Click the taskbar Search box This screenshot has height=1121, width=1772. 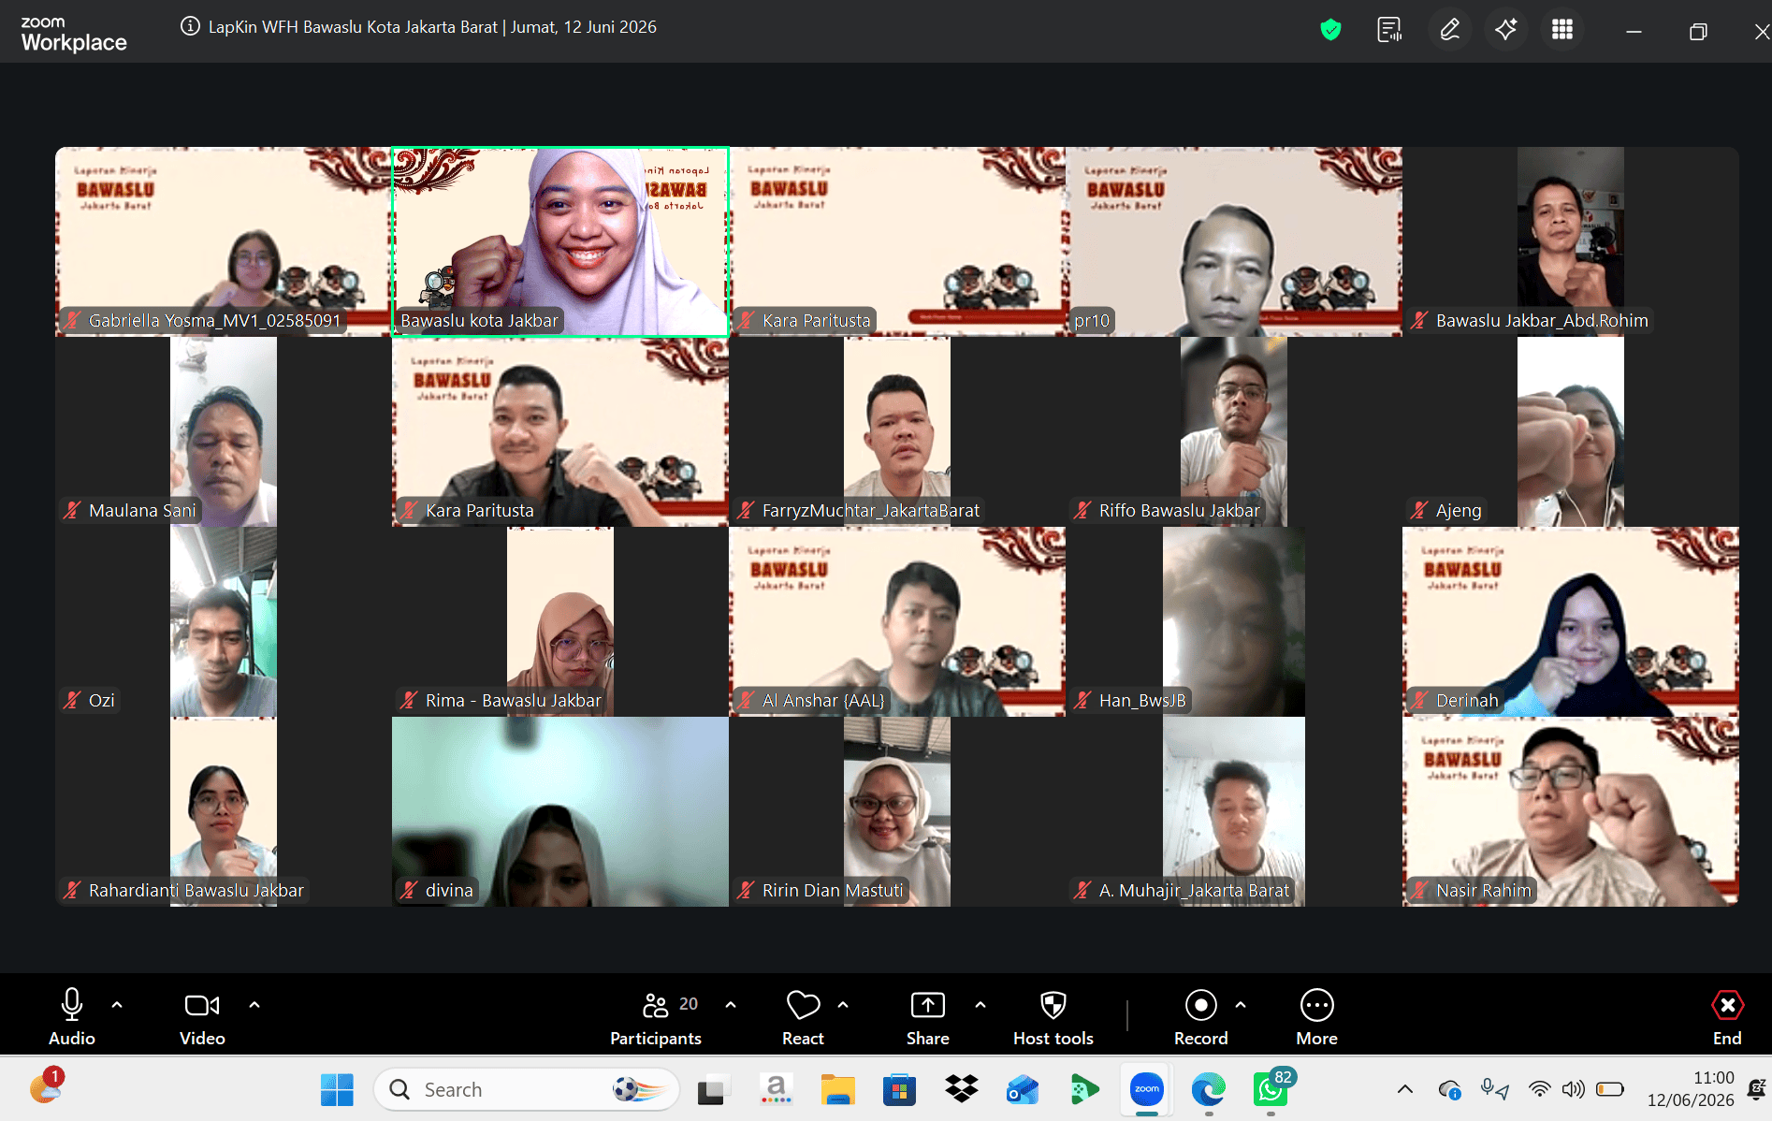[527, 1090]
